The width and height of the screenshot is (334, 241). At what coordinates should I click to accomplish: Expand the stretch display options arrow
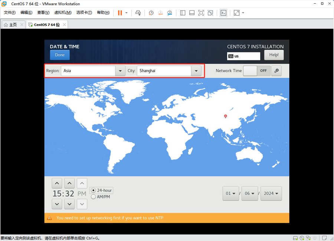tap(243, 13)
